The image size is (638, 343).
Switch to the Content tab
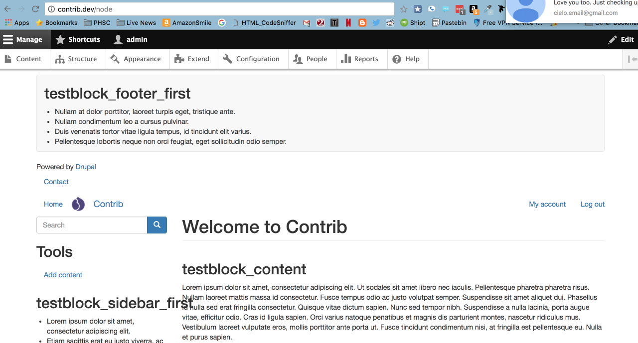24,59
